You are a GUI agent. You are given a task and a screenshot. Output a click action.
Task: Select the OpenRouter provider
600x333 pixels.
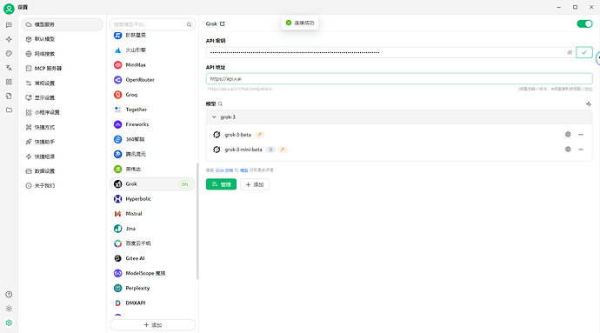coord(152,80)
